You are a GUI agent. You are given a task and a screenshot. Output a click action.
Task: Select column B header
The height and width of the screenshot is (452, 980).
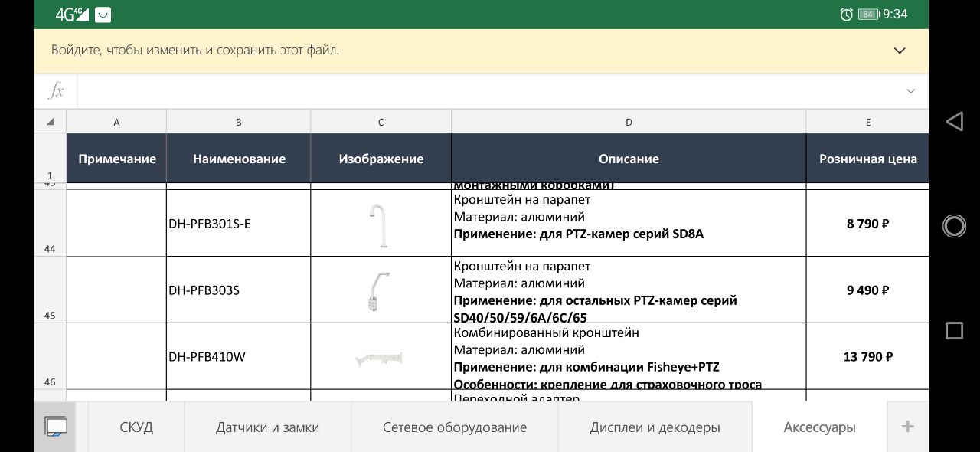[238, 122]
